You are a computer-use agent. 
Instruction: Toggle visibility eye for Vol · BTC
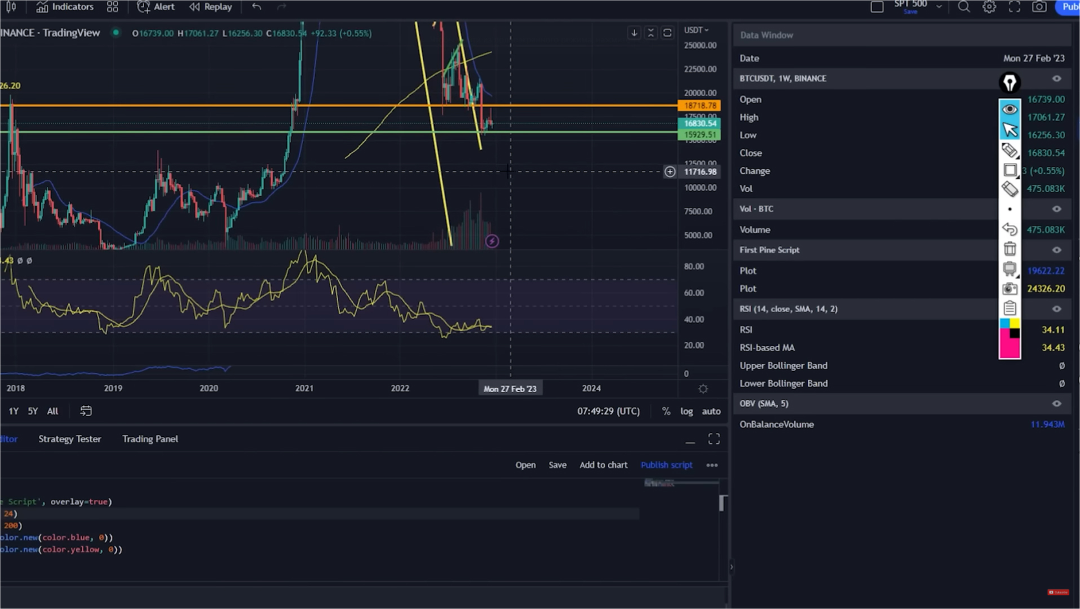pyautogui.click(x=1057, y=209)
